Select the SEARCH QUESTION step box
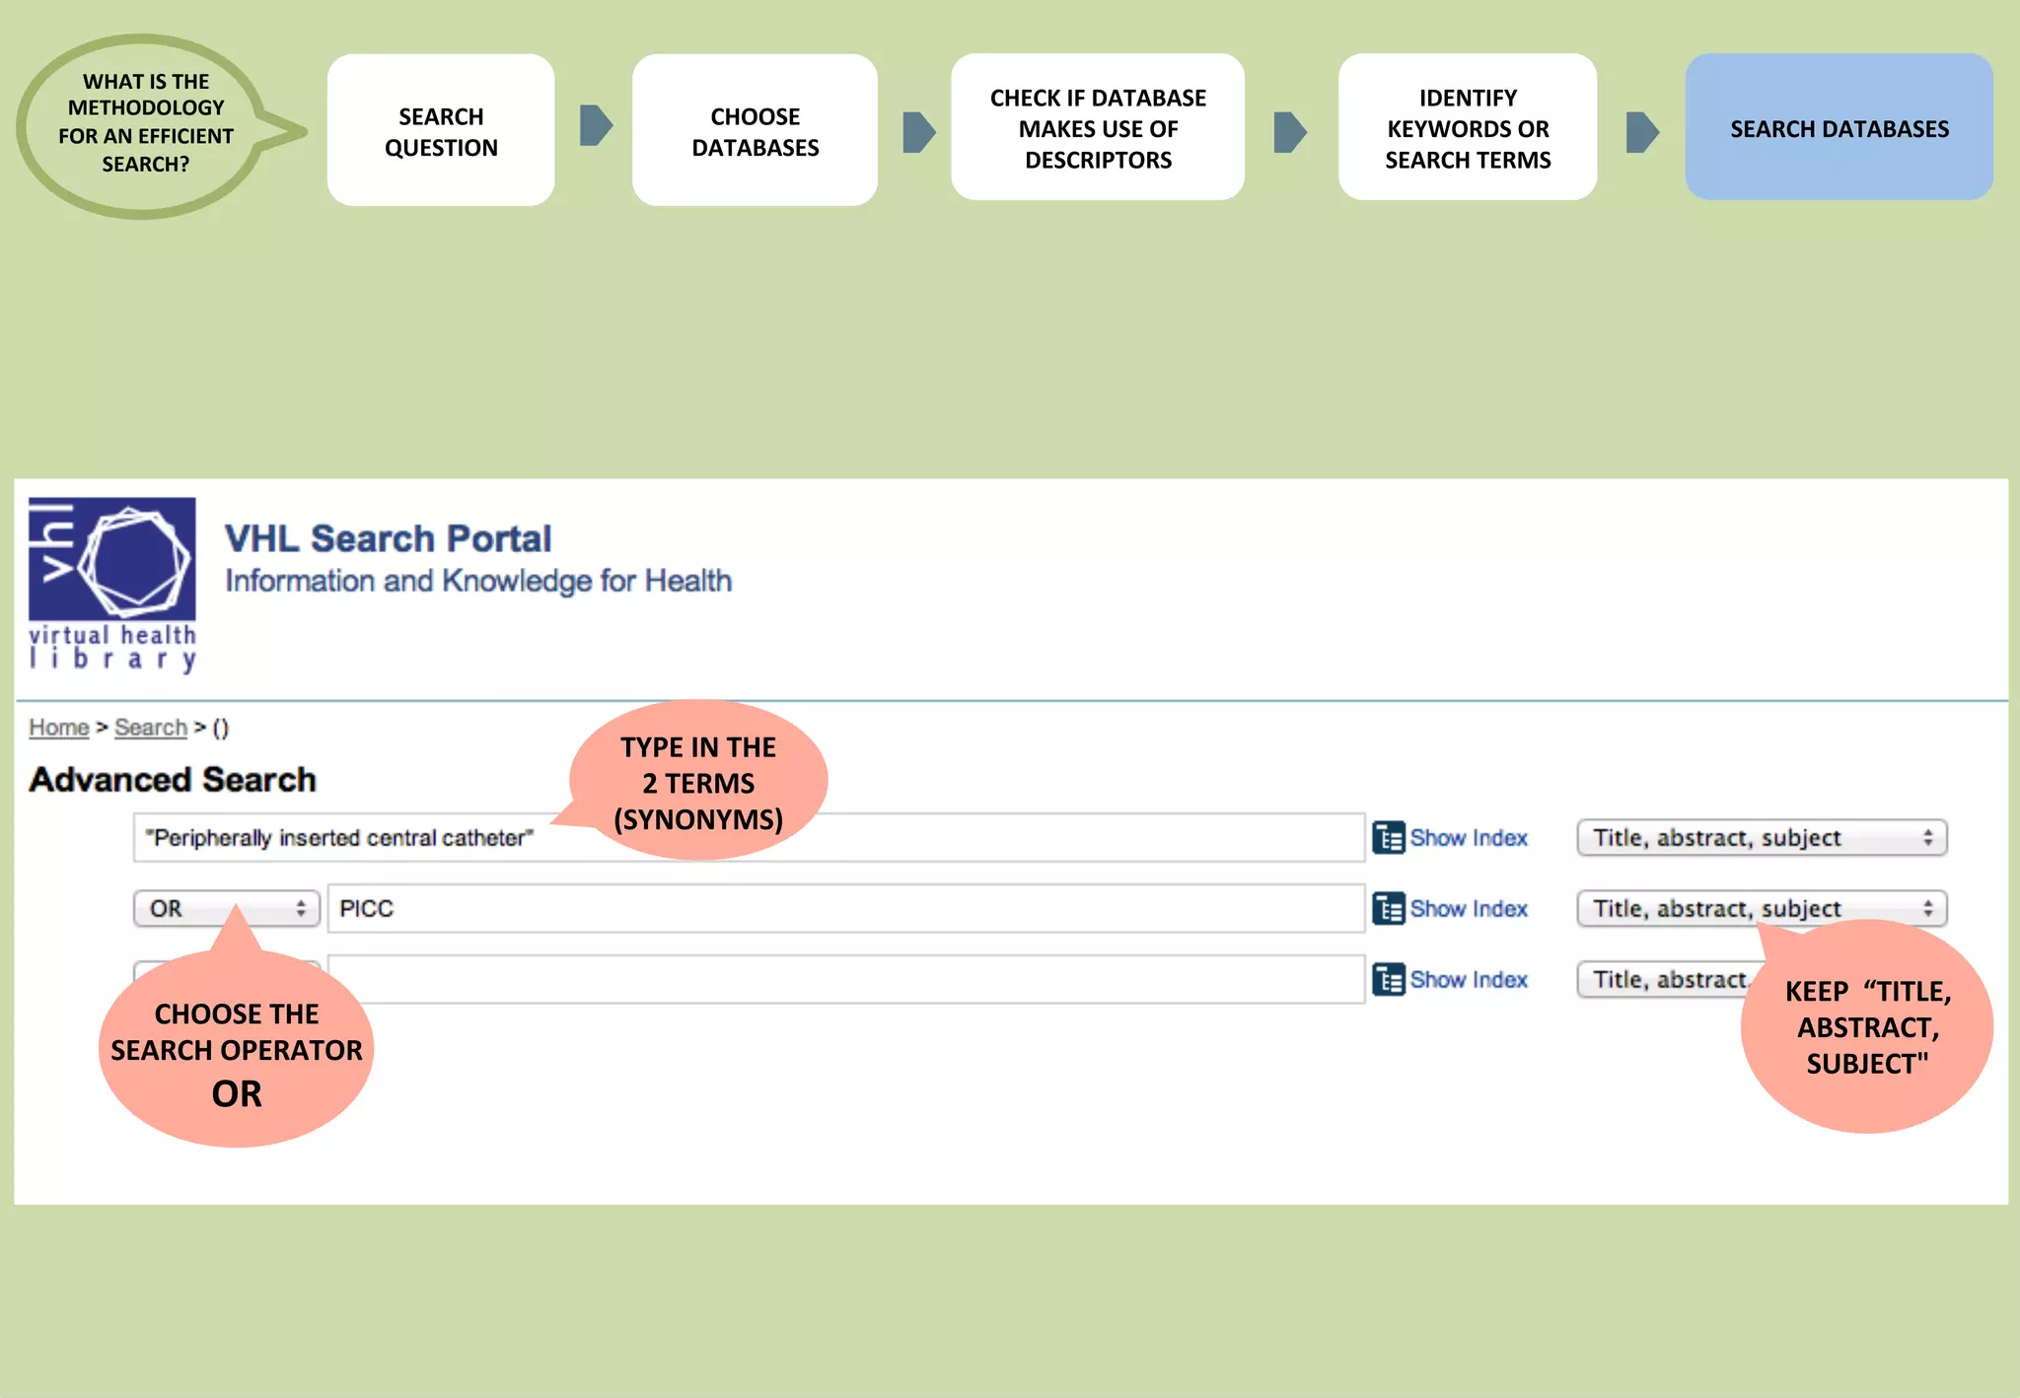2020x1398 pixels. tap(441, 130)
